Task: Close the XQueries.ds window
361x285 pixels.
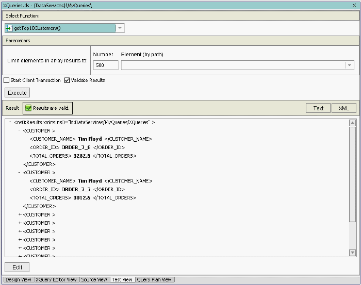Action: pyautogui.click(x=354, y=5)
